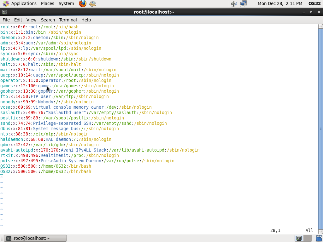The height and width of the screenshot is (242, 323).
Task: Select the workspace showing the terminal thumbnail
Action: click(x=299, y=238)
